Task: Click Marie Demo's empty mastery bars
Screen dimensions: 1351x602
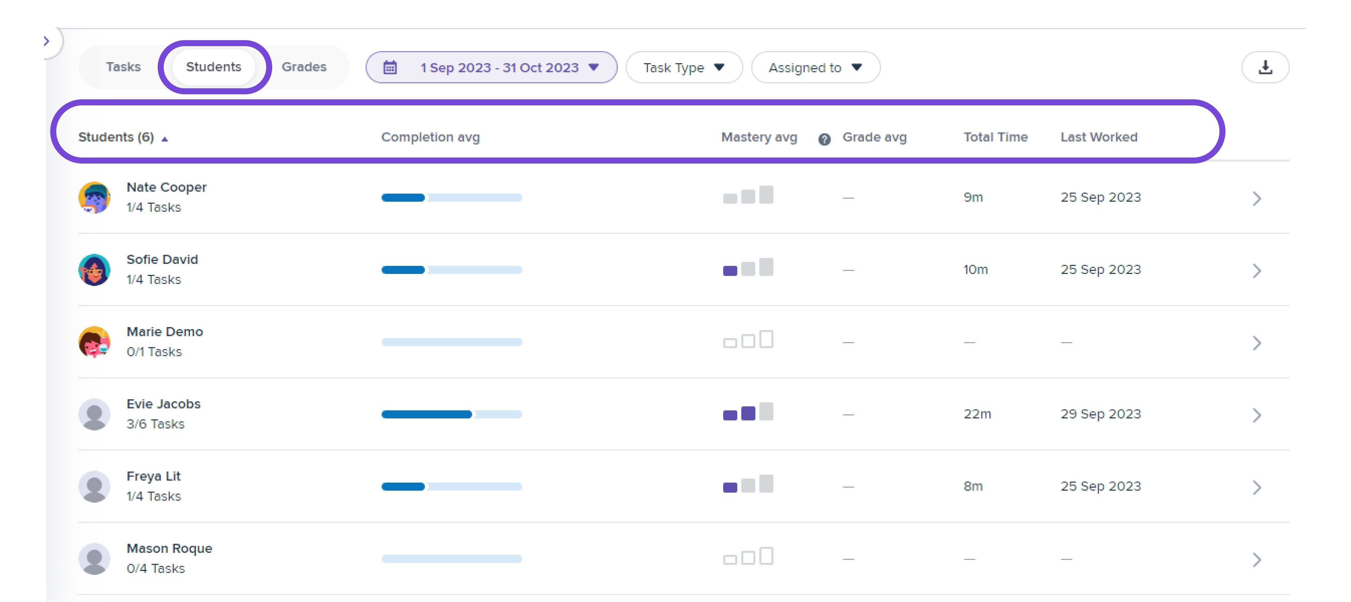Action: click(748, 339)
